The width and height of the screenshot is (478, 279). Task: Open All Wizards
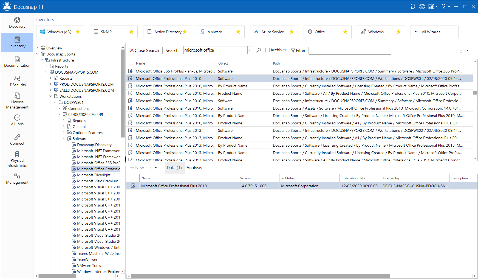click(434, 32)
